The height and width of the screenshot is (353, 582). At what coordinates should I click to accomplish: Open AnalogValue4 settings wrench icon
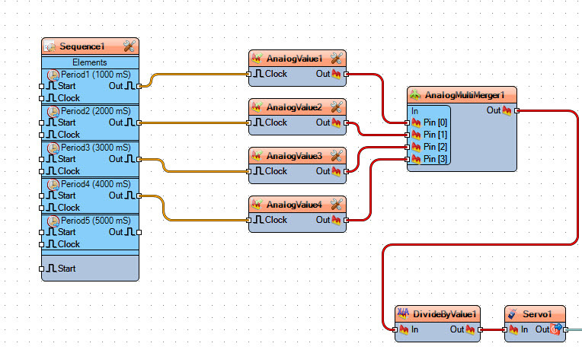[x=336, y=205]
